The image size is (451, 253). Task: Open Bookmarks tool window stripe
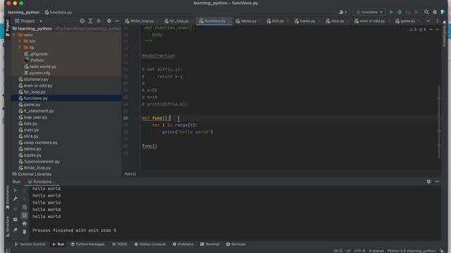coord(8,198)
